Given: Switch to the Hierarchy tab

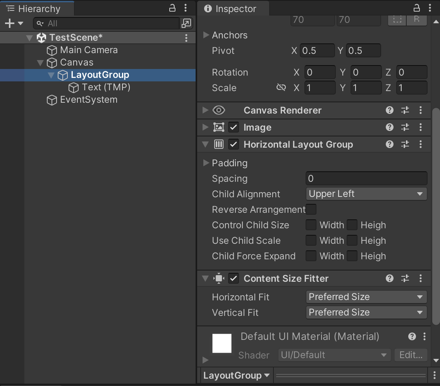Looking at the screenshot, I should 37,9.
